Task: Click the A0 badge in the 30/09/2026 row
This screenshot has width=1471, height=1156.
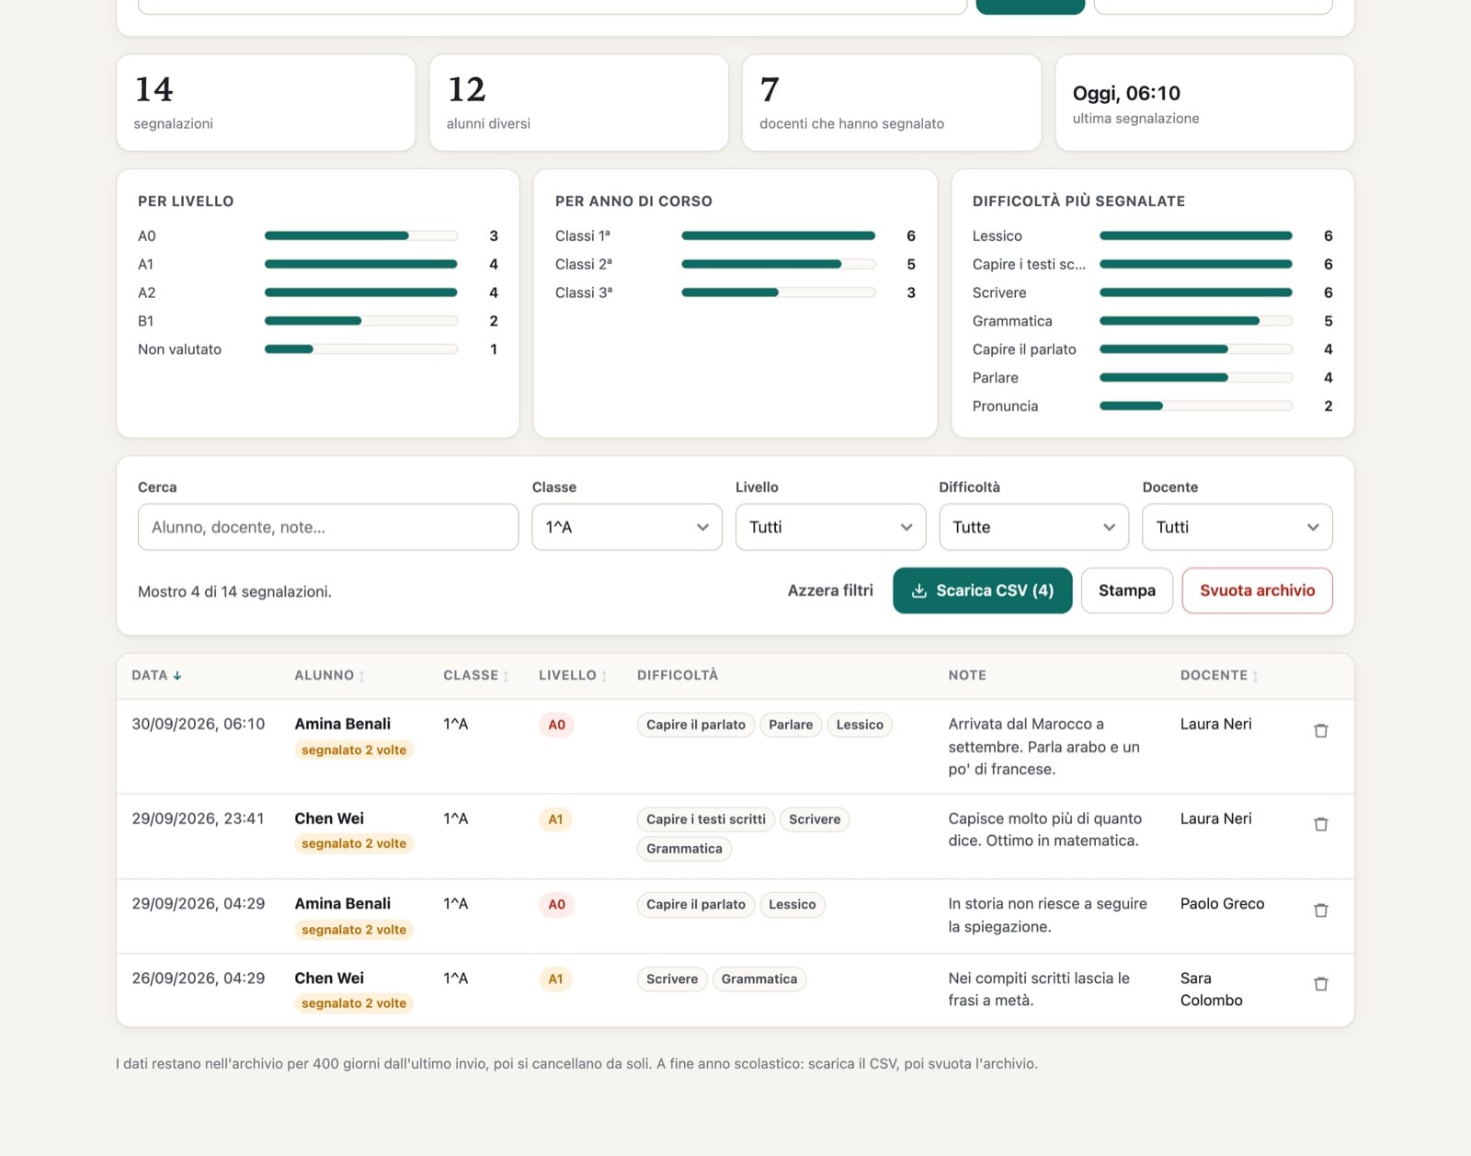Action: (x=556, y=725)
